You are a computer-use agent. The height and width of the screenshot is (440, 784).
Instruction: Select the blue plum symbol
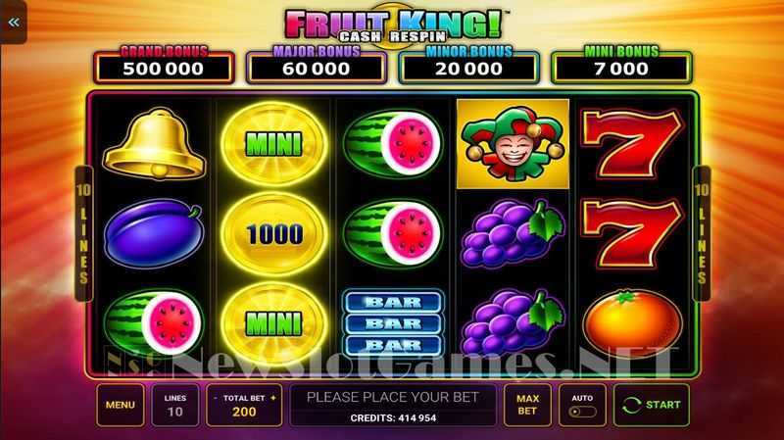coord(154,233)
